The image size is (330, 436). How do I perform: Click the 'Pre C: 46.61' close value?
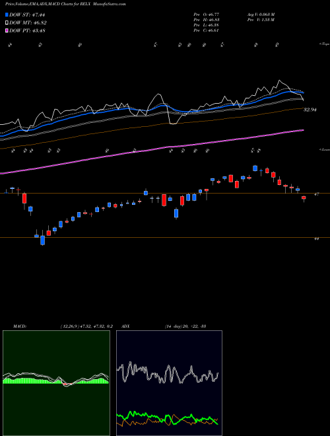(207, 30)
